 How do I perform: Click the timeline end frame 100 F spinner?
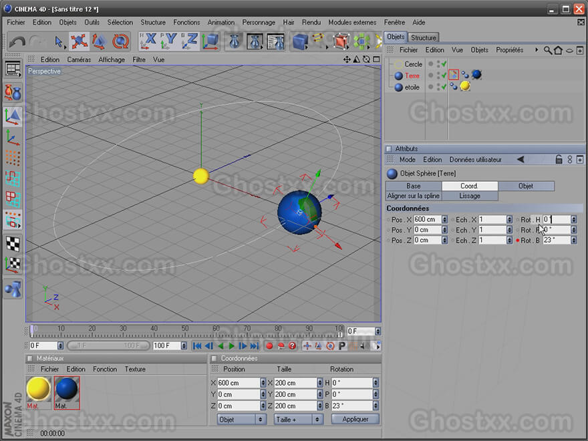tap(184, 345)
